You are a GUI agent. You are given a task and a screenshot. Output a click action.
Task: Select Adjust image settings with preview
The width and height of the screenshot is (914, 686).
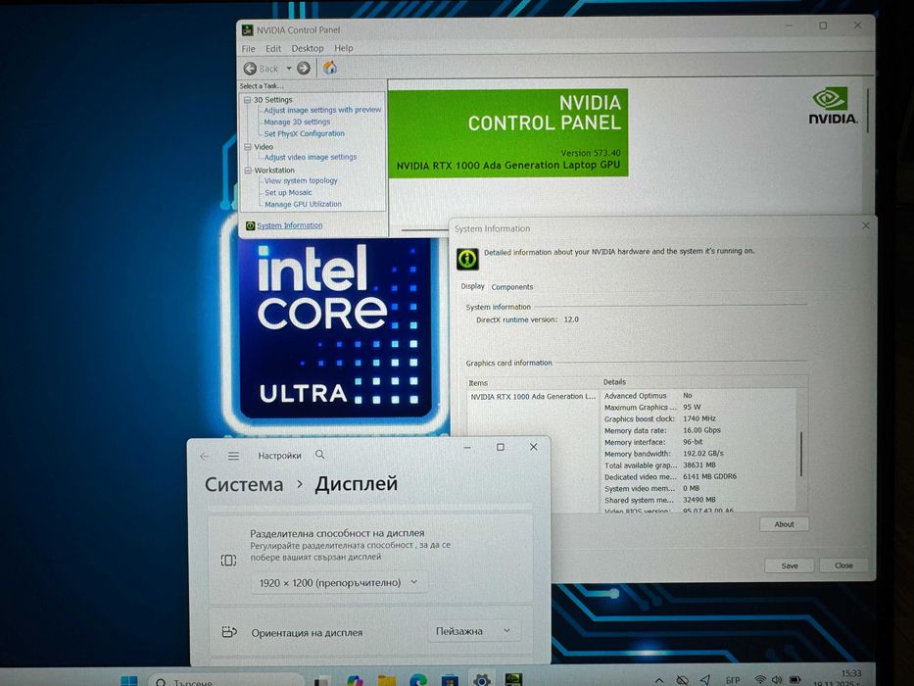coord(322,110)
